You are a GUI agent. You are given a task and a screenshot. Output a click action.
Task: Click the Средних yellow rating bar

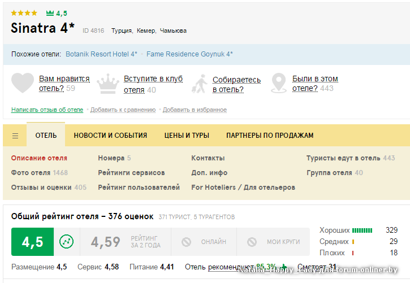(353, 242)
